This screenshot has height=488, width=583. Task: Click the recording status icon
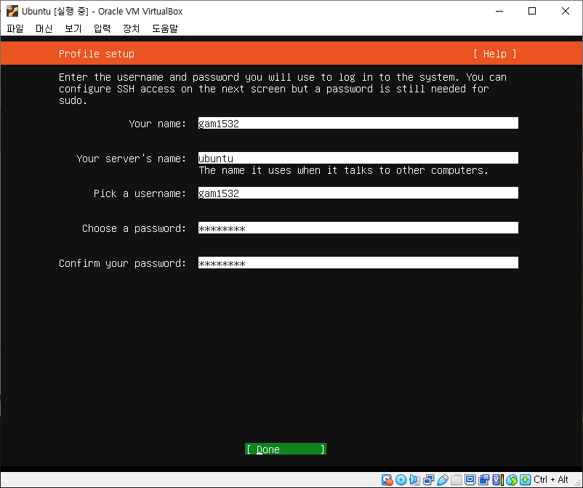pos(483,480)
